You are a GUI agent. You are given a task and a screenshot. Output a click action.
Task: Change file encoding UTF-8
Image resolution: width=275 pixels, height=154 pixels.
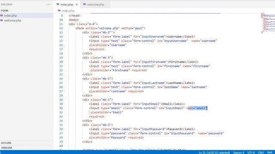tap(251, 153)
